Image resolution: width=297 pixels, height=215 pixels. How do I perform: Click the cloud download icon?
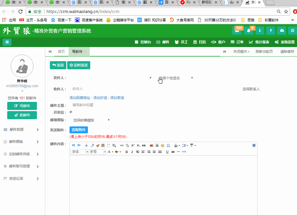(282, 31)
